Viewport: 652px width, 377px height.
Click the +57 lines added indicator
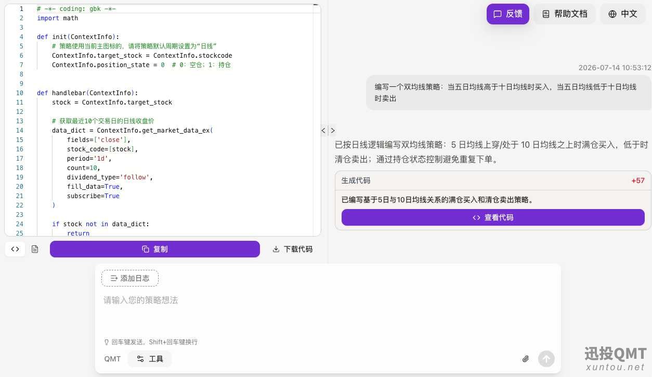pos(638,180)
